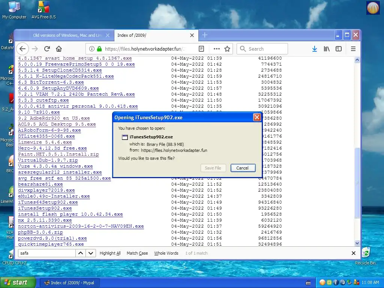Open the downloads panel arrow
Screen dimensions: 384x288
[x=315, y=49]
